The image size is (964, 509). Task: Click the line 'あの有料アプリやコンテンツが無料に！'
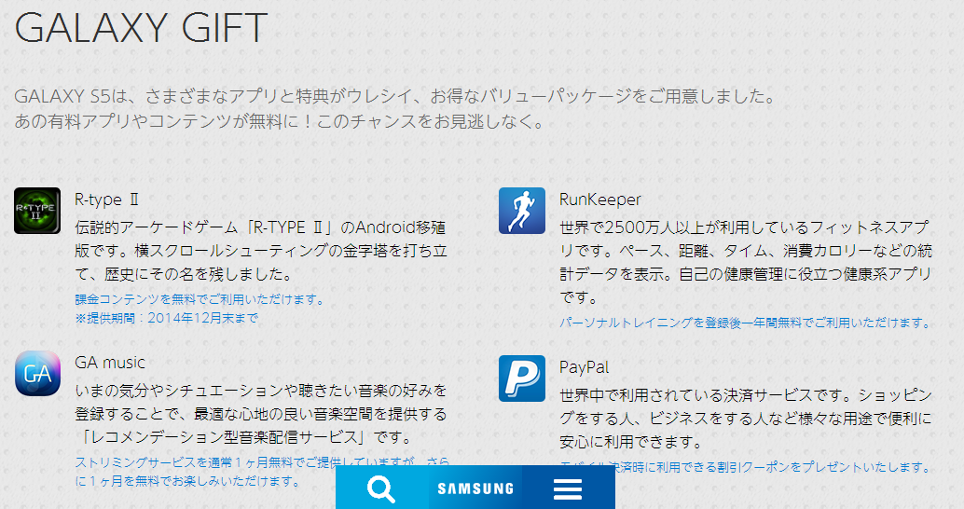tap(281, 122)
